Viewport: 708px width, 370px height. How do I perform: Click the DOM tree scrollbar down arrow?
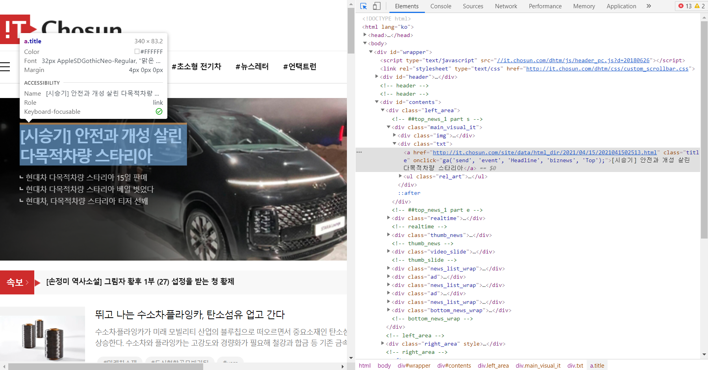[704, 355]
